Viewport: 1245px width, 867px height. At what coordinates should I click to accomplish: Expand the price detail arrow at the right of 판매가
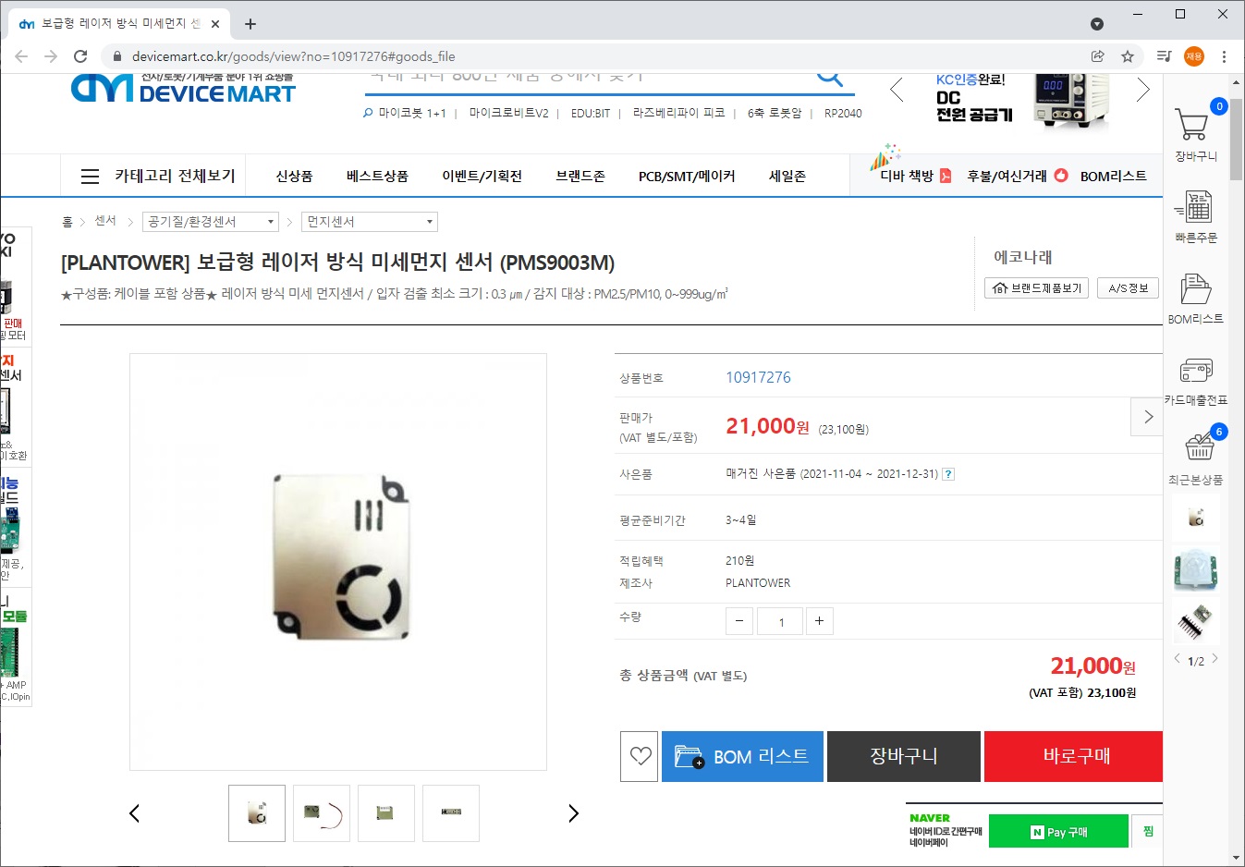1147,417
